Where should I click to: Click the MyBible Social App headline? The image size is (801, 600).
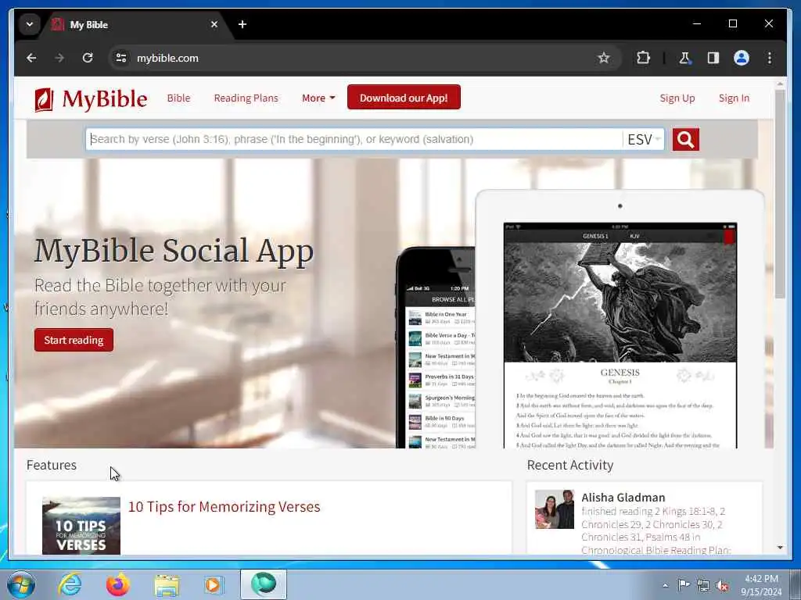174,251
